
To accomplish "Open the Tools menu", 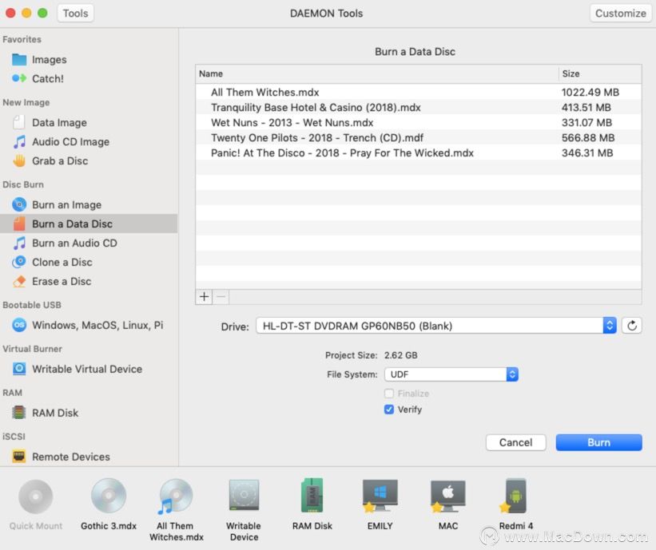I will coord(76,14).
